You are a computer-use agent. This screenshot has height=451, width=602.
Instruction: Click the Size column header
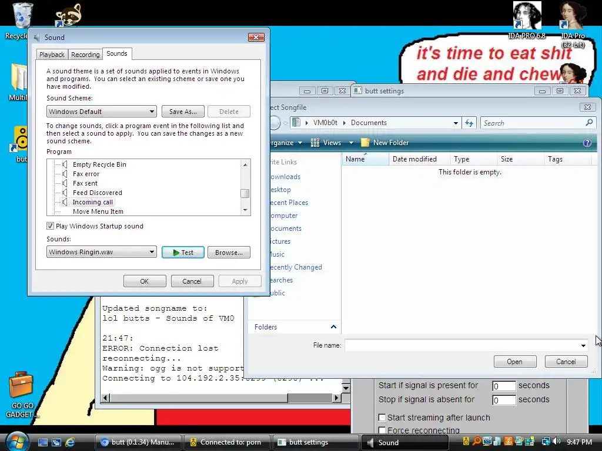520,159
